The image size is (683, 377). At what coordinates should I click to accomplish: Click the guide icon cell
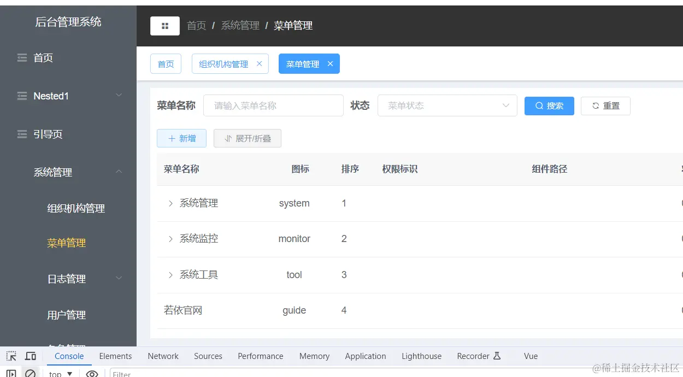click(294, 310)
